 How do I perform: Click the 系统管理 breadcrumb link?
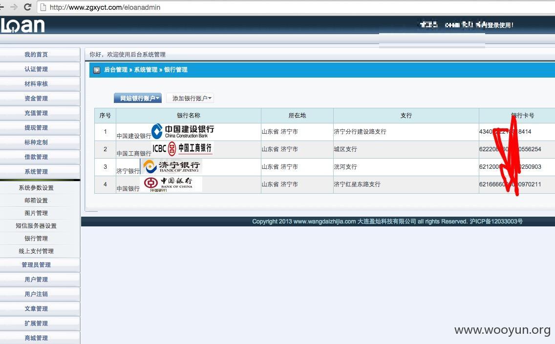(x=146, y=70)
